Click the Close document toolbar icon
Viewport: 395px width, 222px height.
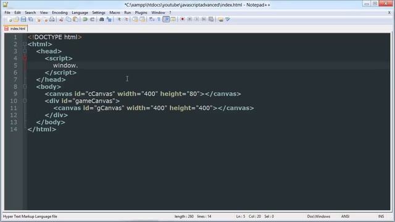click(38, 19)
